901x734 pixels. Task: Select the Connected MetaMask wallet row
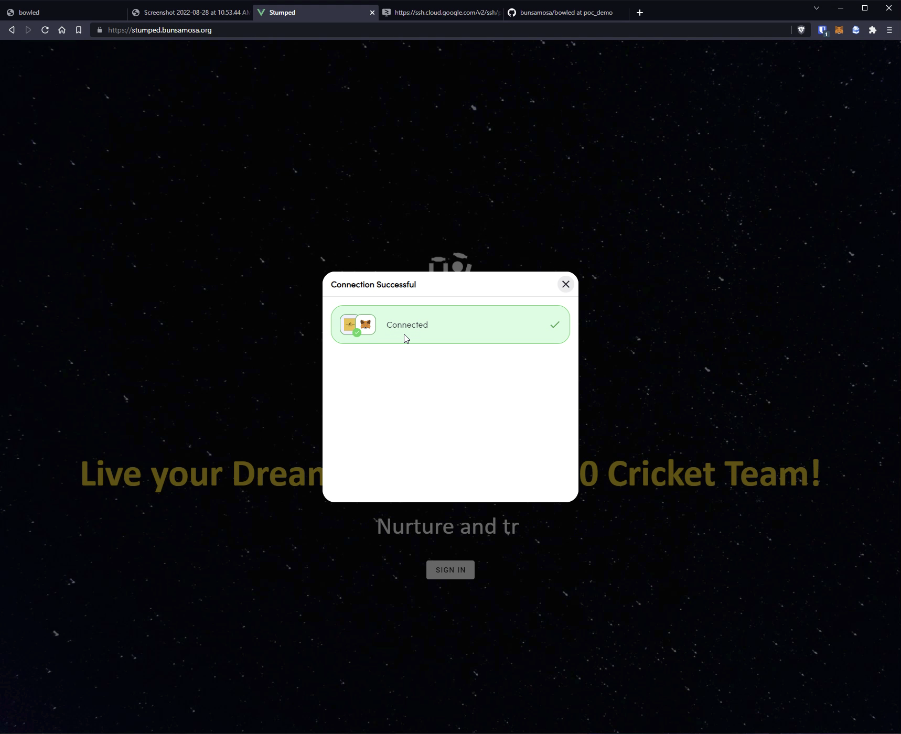450,325
